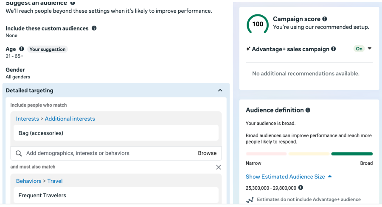Click info icon beside Include these custom audiences

pos(94,28)
